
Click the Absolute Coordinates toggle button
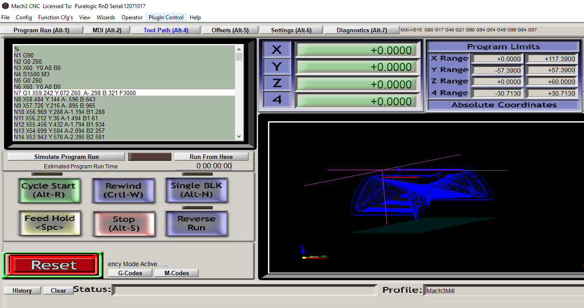point(504,105)
